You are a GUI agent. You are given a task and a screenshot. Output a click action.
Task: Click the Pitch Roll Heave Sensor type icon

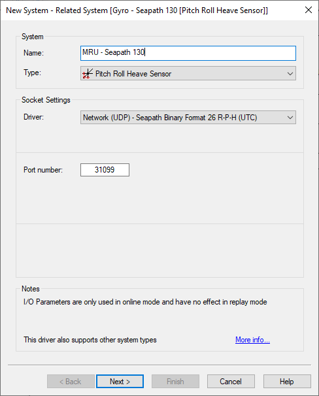point(88,74)
